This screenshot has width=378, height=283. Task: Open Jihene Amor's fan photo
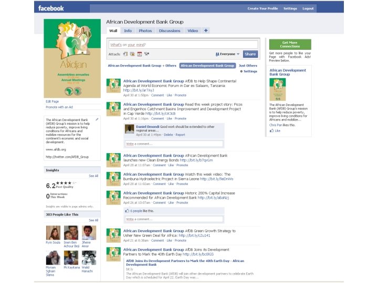tap(89, 233)
